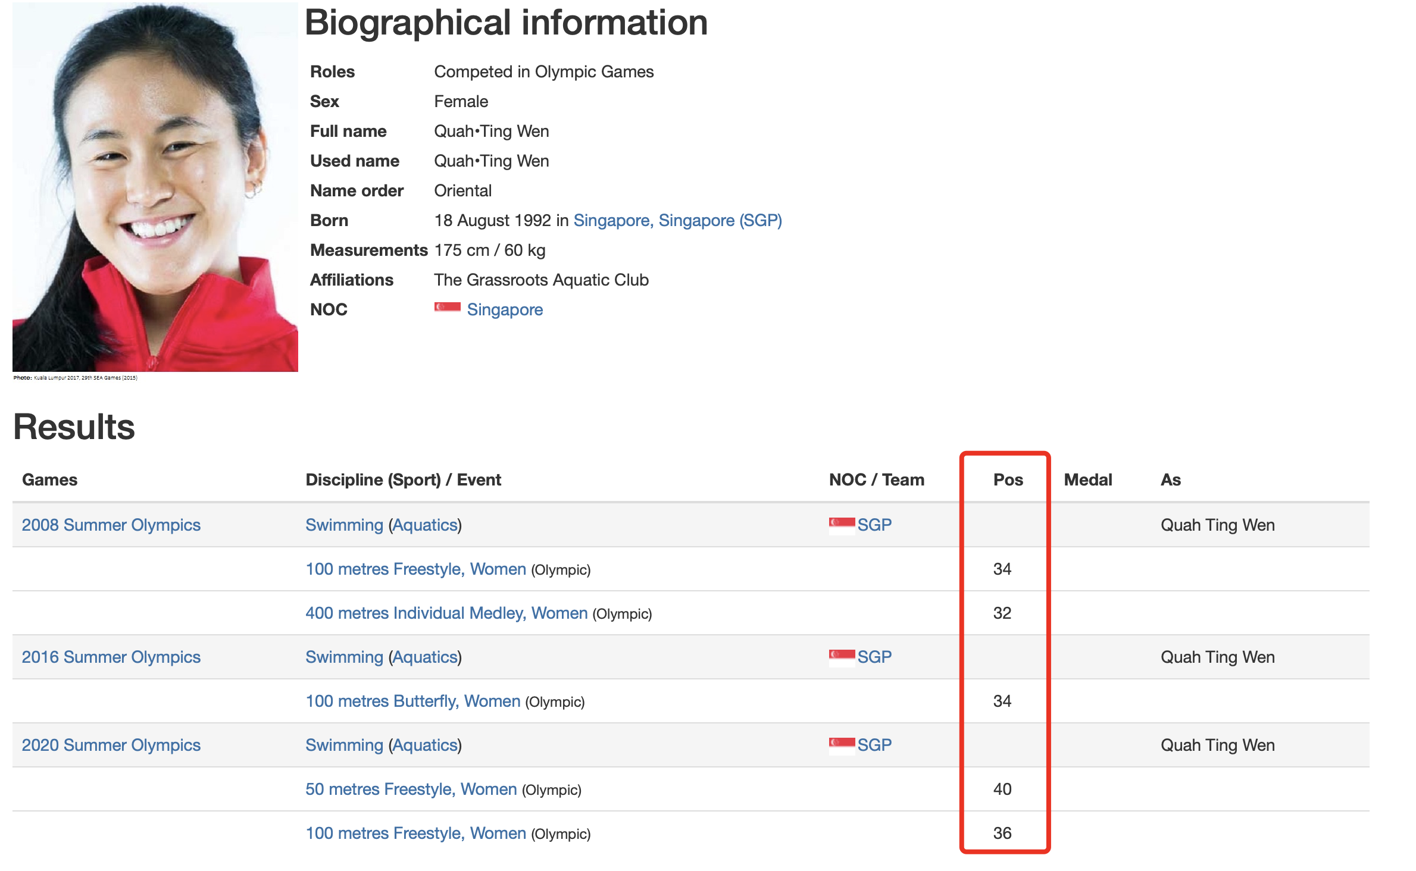Open 2008 100 metres Freestyle, Women event
Screen dimensions: 1416x871
[x=415, y=569]
